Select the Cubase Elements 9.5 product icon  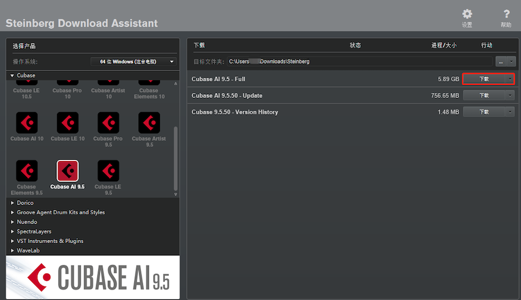coord(27,171)
